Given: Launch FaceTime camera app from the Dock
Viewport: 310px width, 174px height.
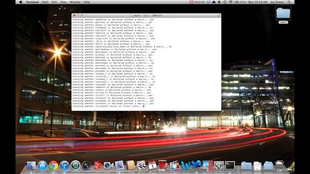Looking at the screenshot, I should tap(108, 165).
